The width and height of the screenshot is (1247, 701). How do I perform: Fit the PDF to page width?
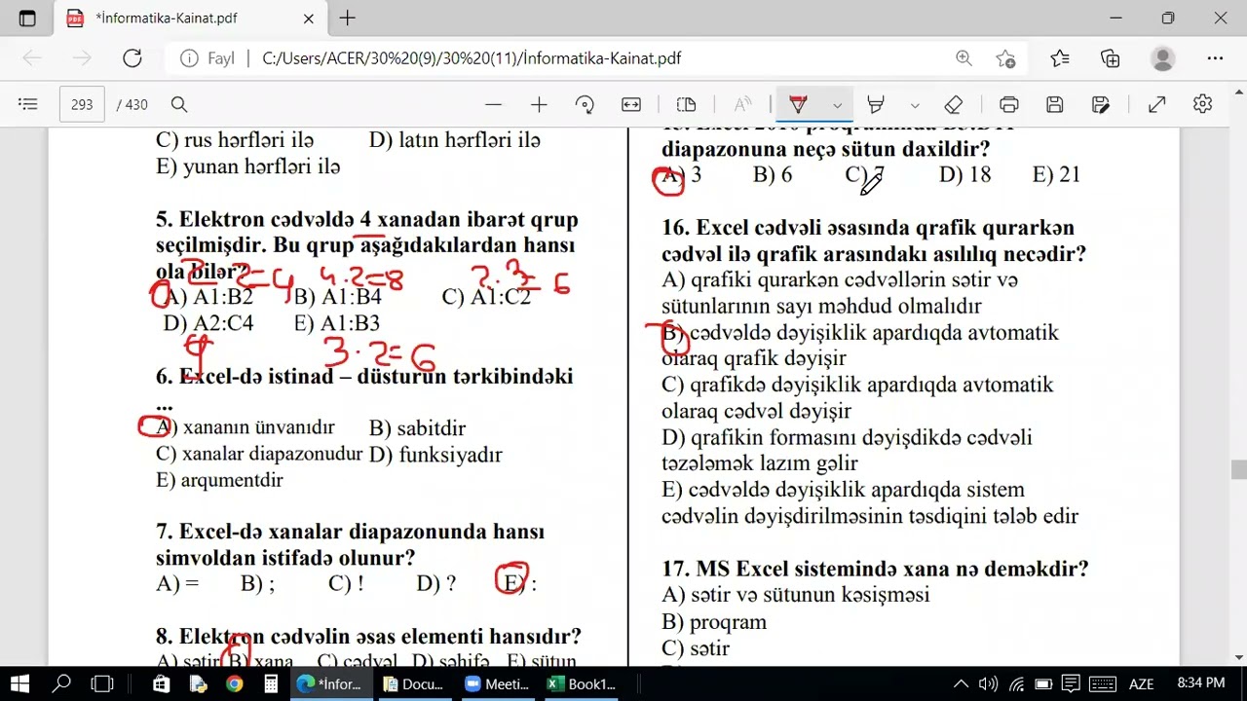pyautogui.click(x=631, y=104)
